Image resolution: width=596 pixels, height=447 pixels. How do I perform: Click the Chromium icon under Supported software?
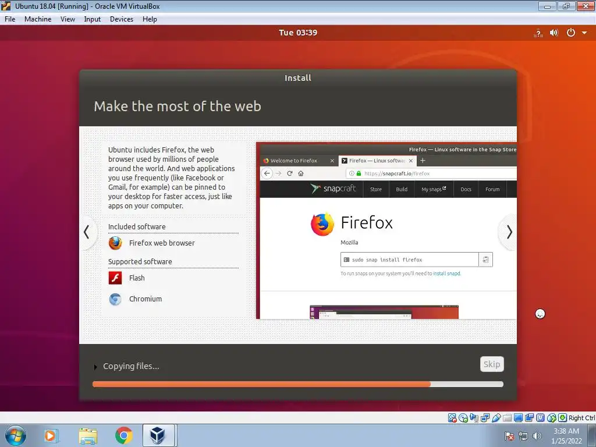[x=115, y=299]
